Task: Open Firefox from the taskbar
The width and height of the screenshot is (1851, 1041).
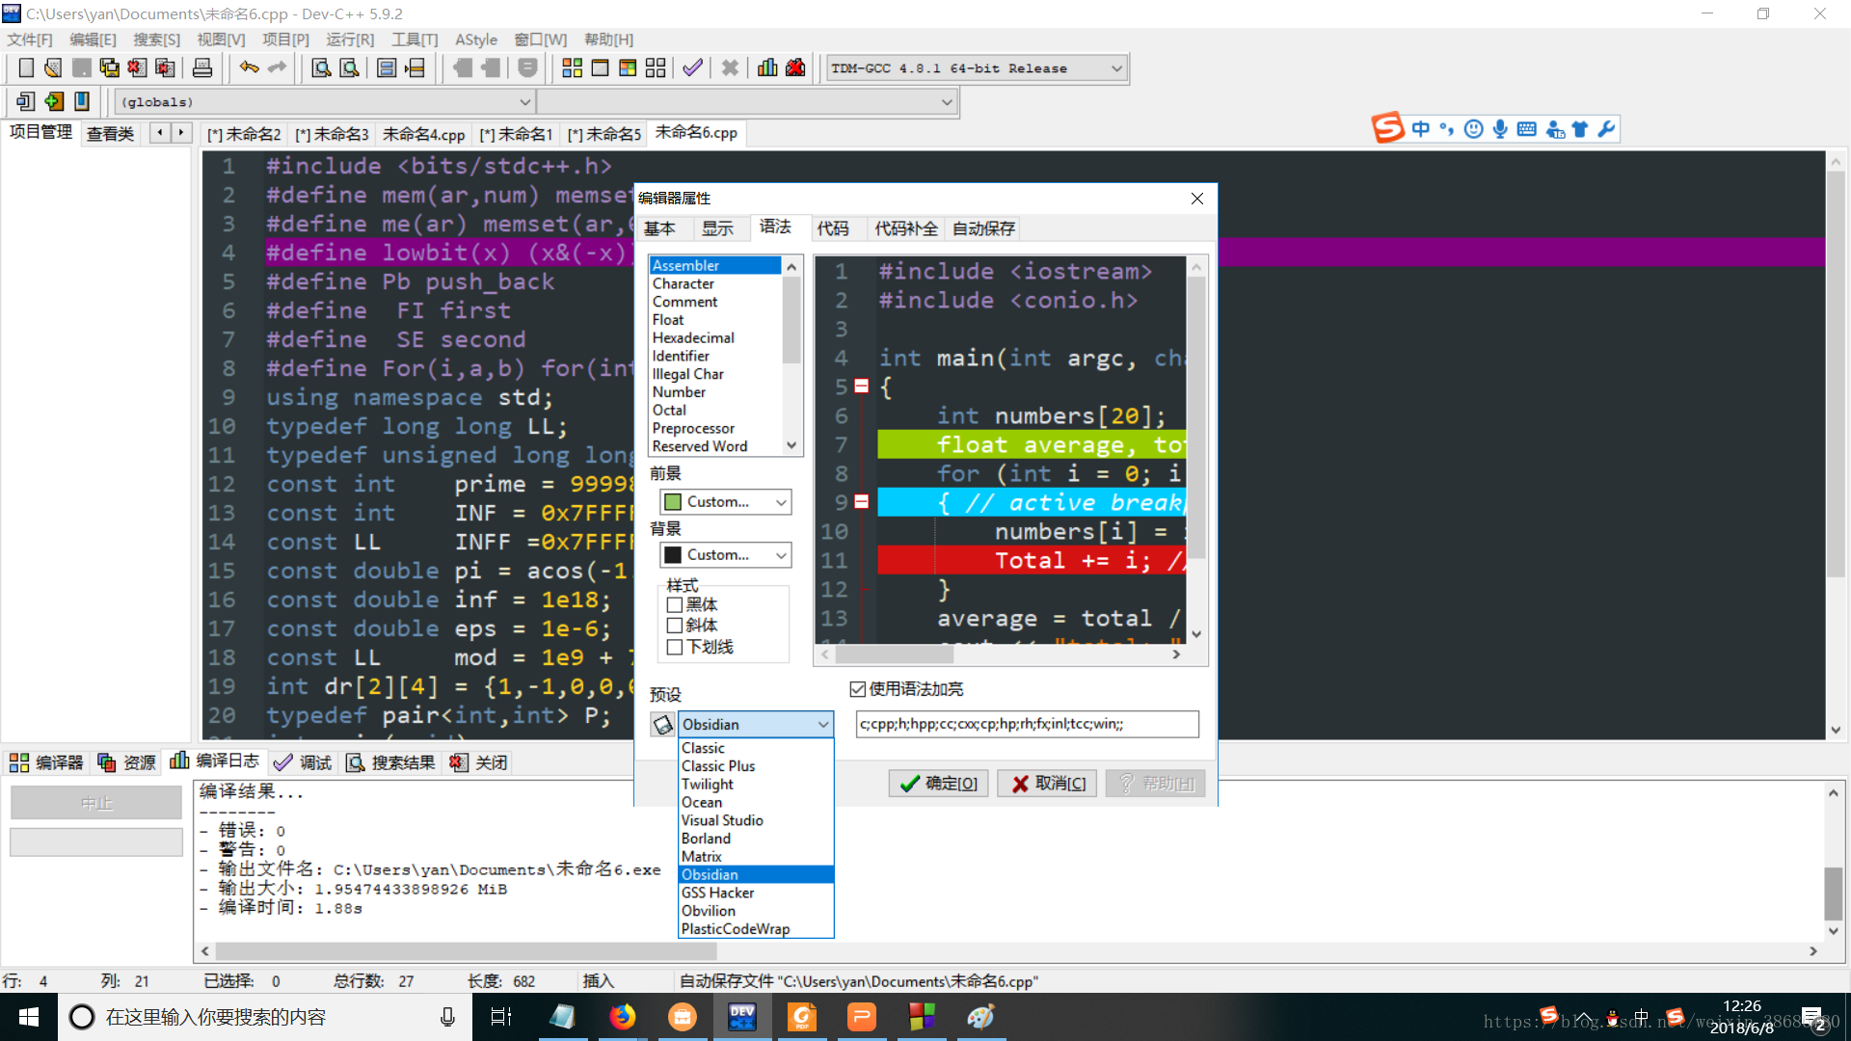Action: point(623,1017)
